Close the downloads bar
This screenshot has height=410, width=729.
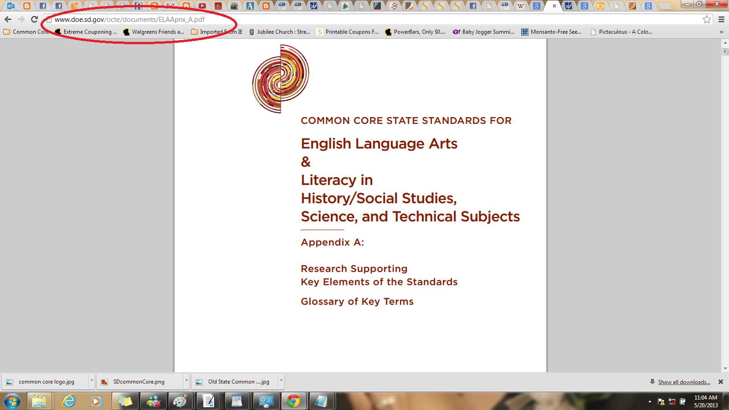721,382
